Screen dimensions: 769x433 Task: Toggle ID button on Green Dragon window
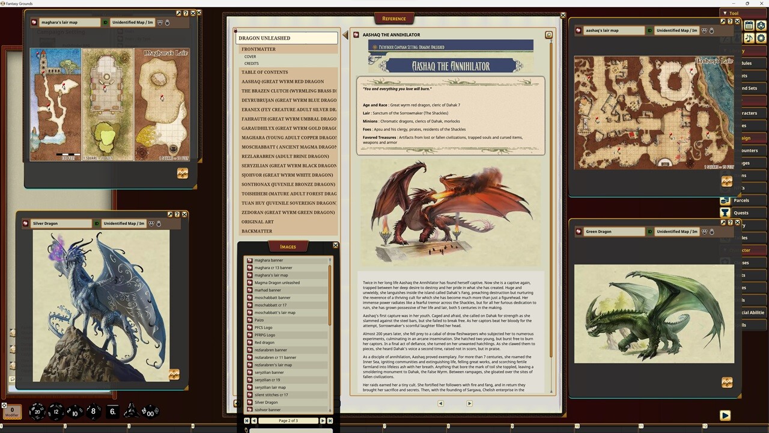pos(649,232)
